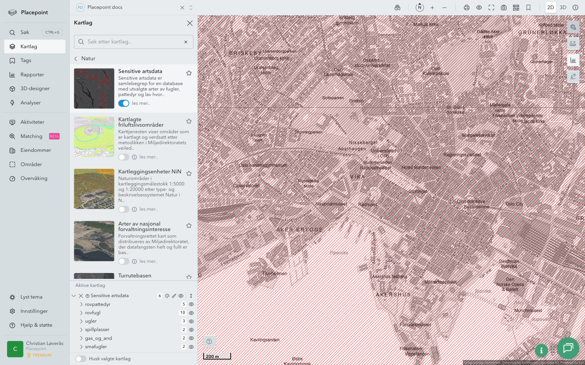Expand the rovpattedyr sublayer

[x=81, y=304]
